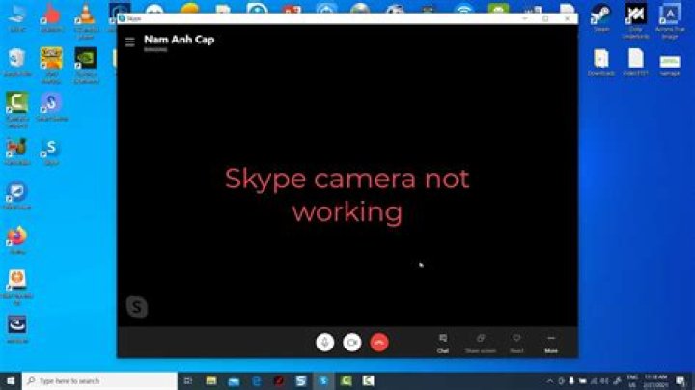695x390 pixels.
Task: Mute the microphone in the call
Action: coord(326,342)
